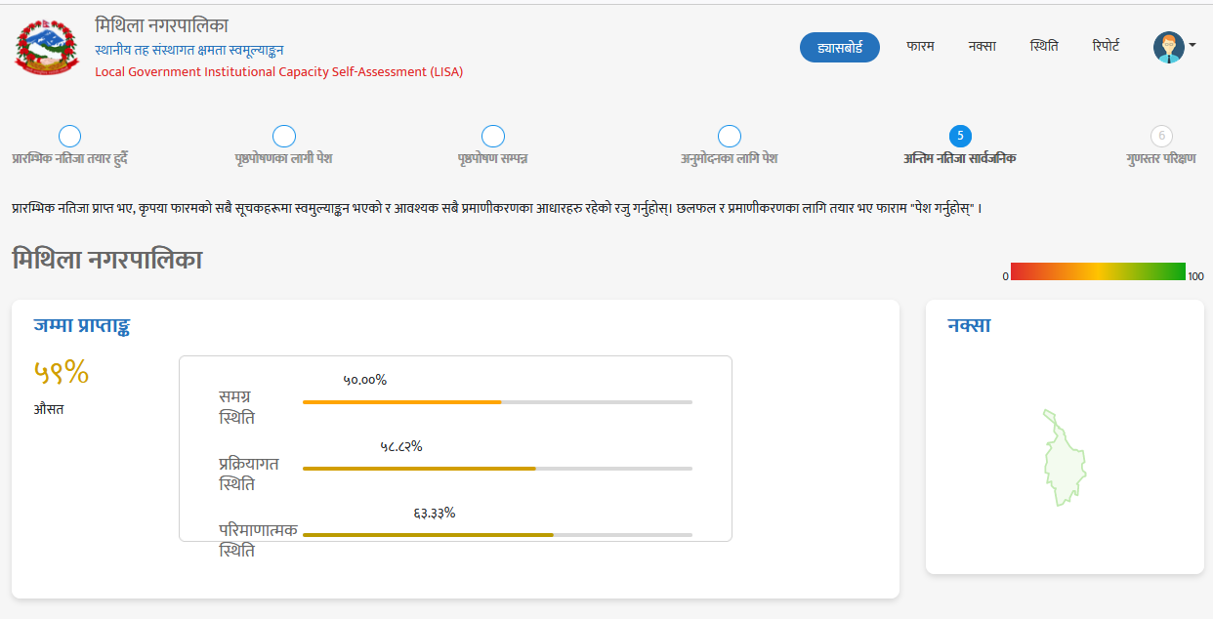The image size is (1213, 619).
Task: Open the रिपोर्ट menu item
Action: (1106, 46)
